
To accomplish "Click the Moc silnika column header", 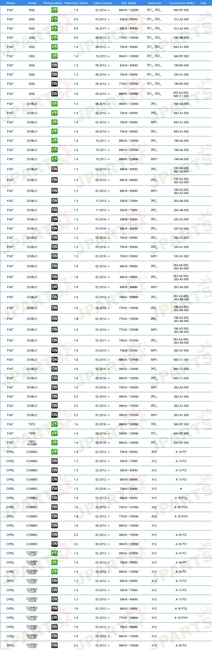I will 129,3.
